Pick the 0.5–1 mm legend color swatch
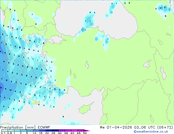The width and height of the screenshot is (174, 134). click(x=11, y=130)
